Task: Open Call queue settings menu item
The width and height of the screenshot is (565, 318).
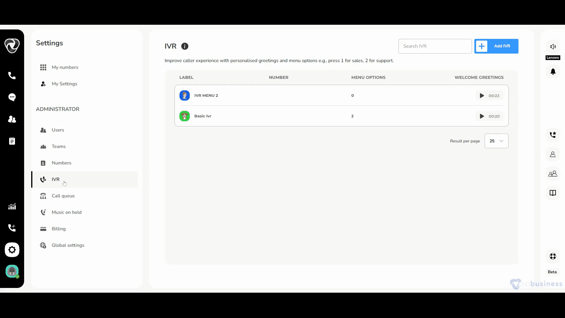Action: click(63, 196)
